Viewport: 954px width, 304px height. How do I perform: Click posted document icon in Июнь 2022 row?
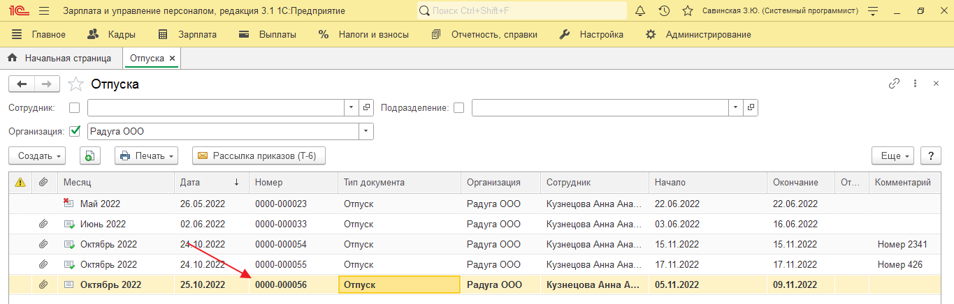(x=68, y=224)
